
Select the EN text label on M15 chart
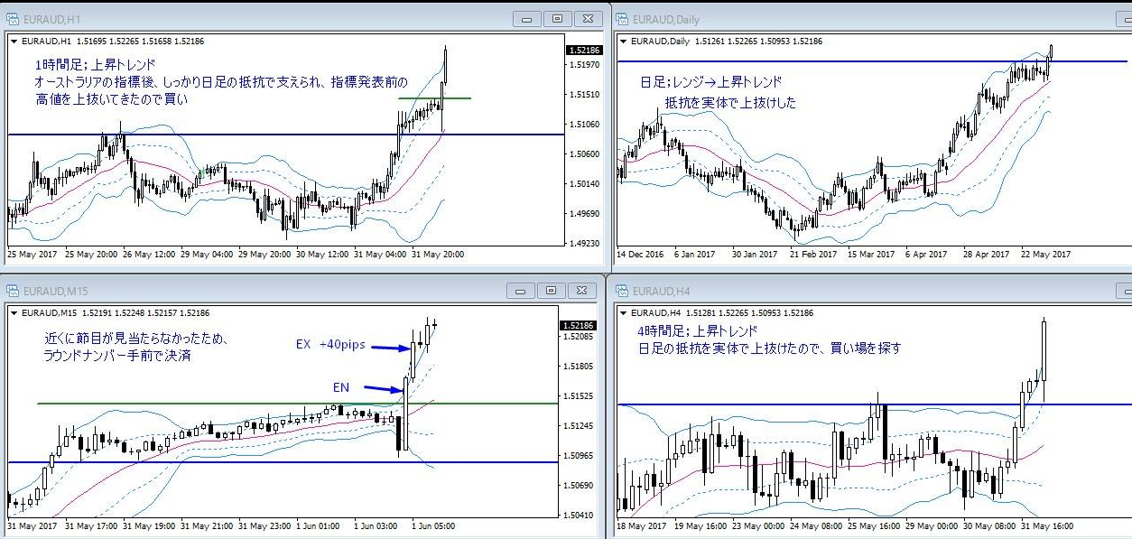pyautogui.click(x=340, y=387)
